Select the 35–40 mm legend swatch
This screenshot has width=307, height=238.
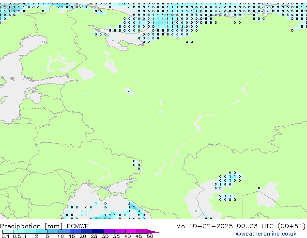coord(120,232)
